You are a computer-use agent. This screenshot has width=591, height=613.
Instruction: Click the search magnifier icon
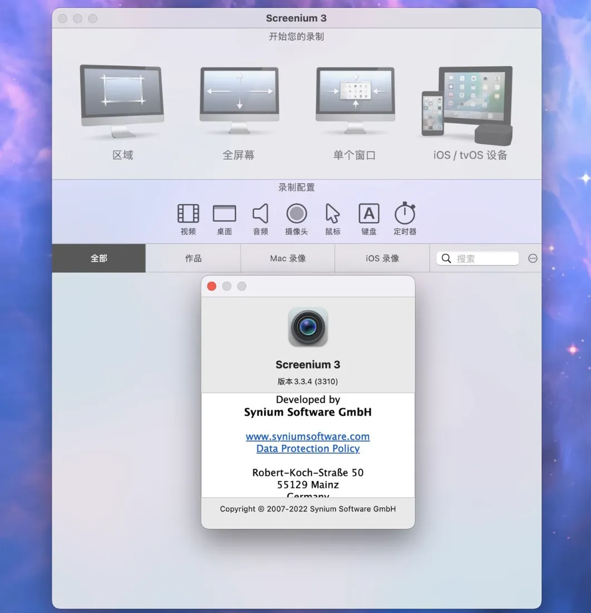446,258
